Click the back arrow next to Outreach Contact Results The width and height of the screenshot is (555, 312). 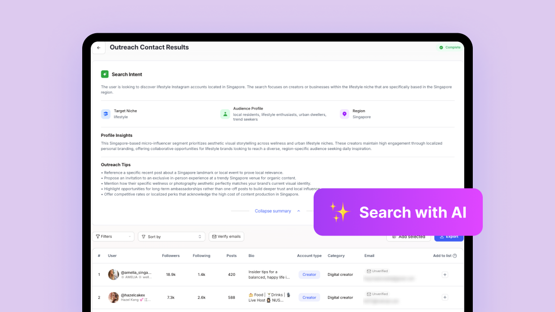[x=98, y=47]
